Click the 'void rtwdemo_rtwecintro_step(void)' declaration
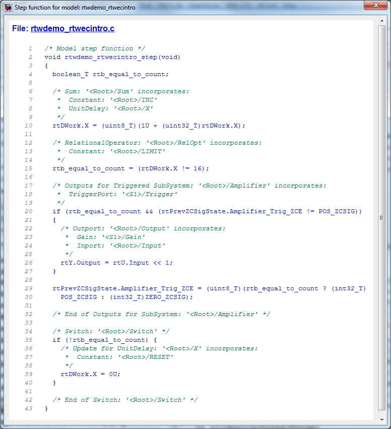 112,57
